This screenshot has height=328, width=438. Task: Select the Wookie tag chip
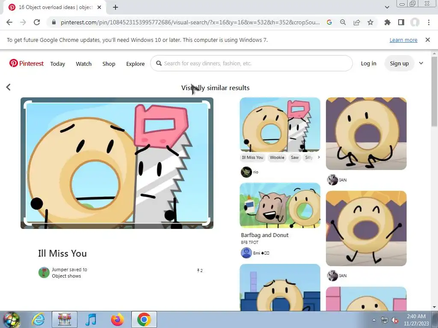tap(277, 157)
